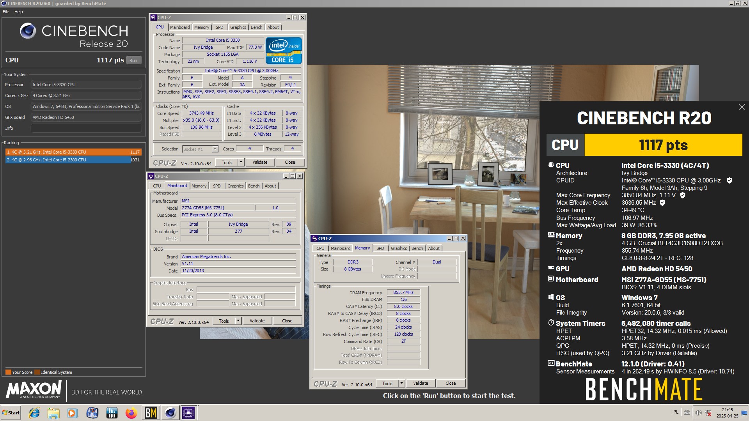Open the Windows Start menu
Screen dimensions: 749x421
11,413
